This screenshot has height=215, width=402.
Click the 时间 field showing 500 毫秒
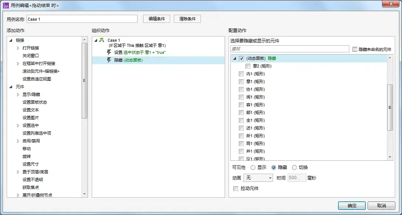[x=296, y=178]
